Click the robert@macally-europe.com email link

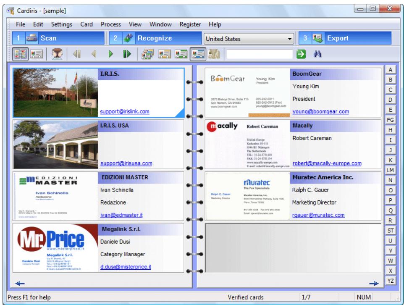tap(327, 163)
